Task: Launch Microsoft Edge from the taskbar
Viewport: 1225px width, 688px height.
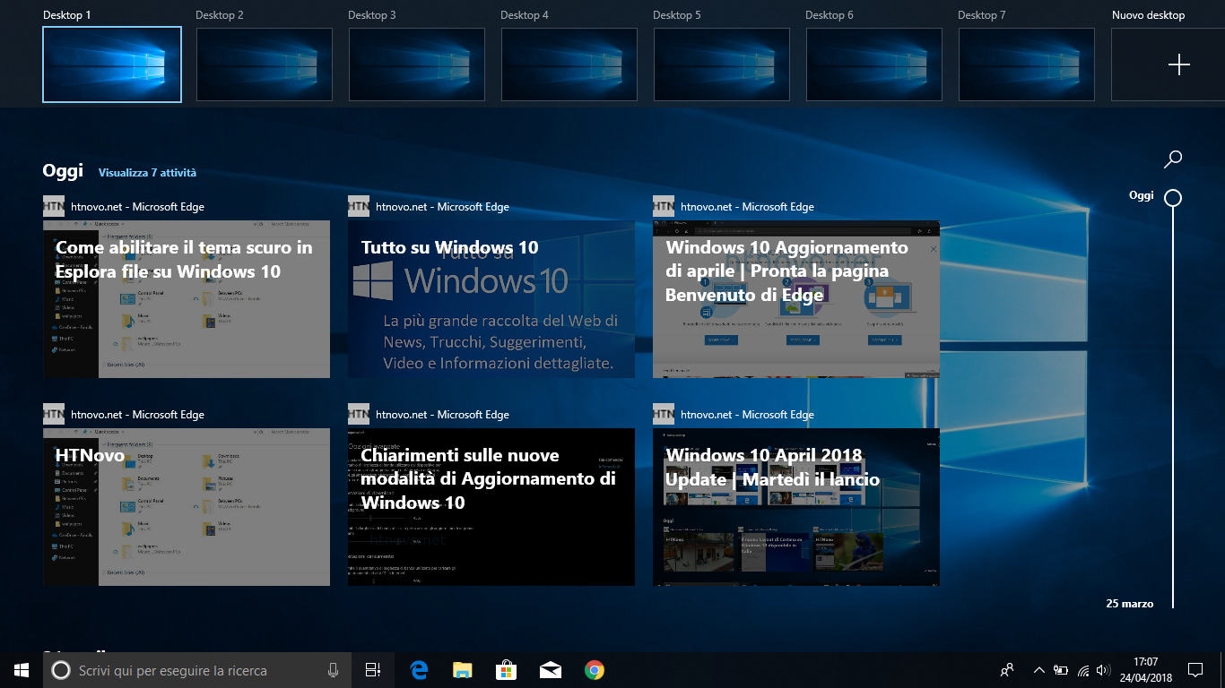Action: click(x=419, y=670)
